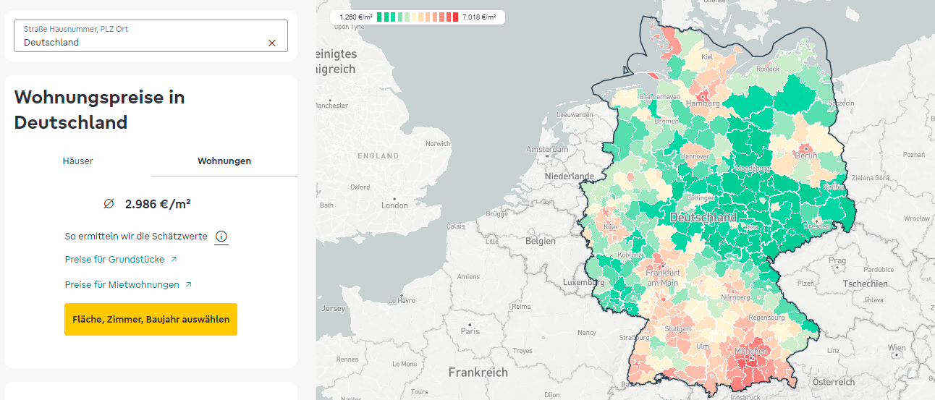Select the Wohnungen tab
Viewport: 935px width, 400px height.
click(224, 161)
